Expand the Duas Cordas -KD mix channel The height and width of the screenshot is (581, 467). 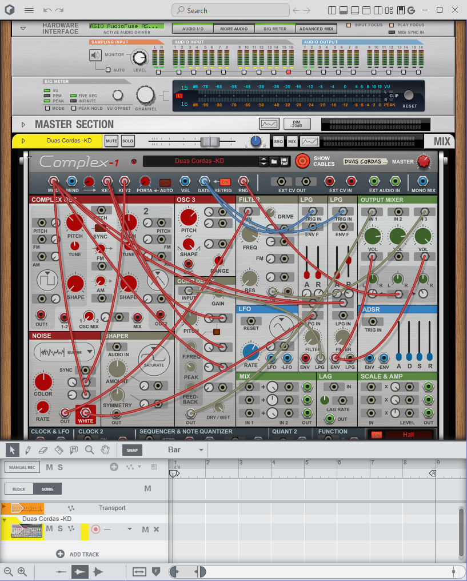[x=23, y=141]
